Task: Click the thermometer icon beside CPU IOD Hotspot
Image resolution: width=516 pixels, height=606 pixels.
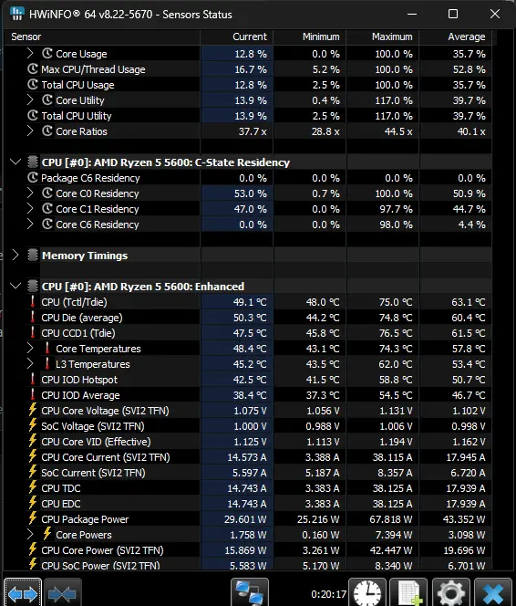Action: click(x=33, y=380)
